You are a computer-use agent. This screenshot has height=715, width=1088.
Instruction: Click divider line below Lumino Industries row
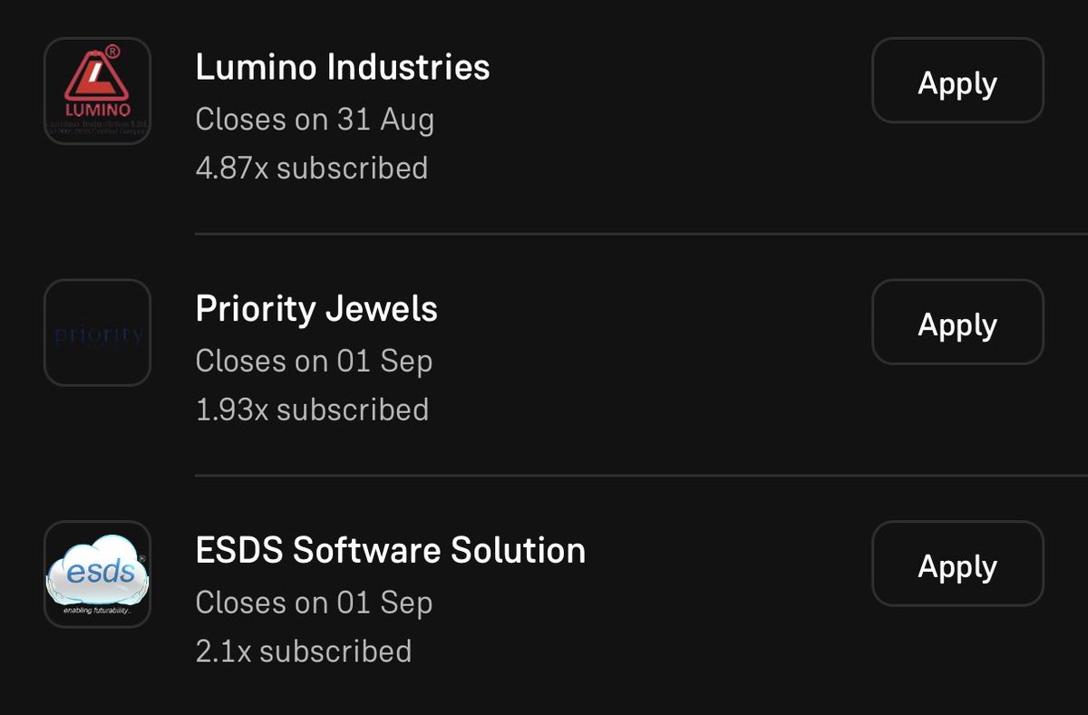pyautogui.click(x=642, y=234)
